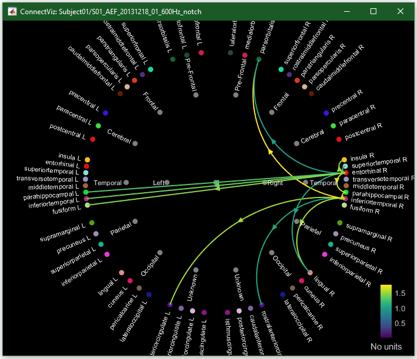The image size is (417, 359).
Task: Toggle the left Cerebral region hub node
Action: [135, 143]
